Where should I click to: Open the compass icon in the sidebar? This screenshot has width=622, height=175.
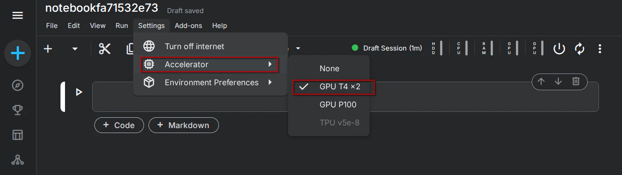pyautogui.click(x=18, y=86)
